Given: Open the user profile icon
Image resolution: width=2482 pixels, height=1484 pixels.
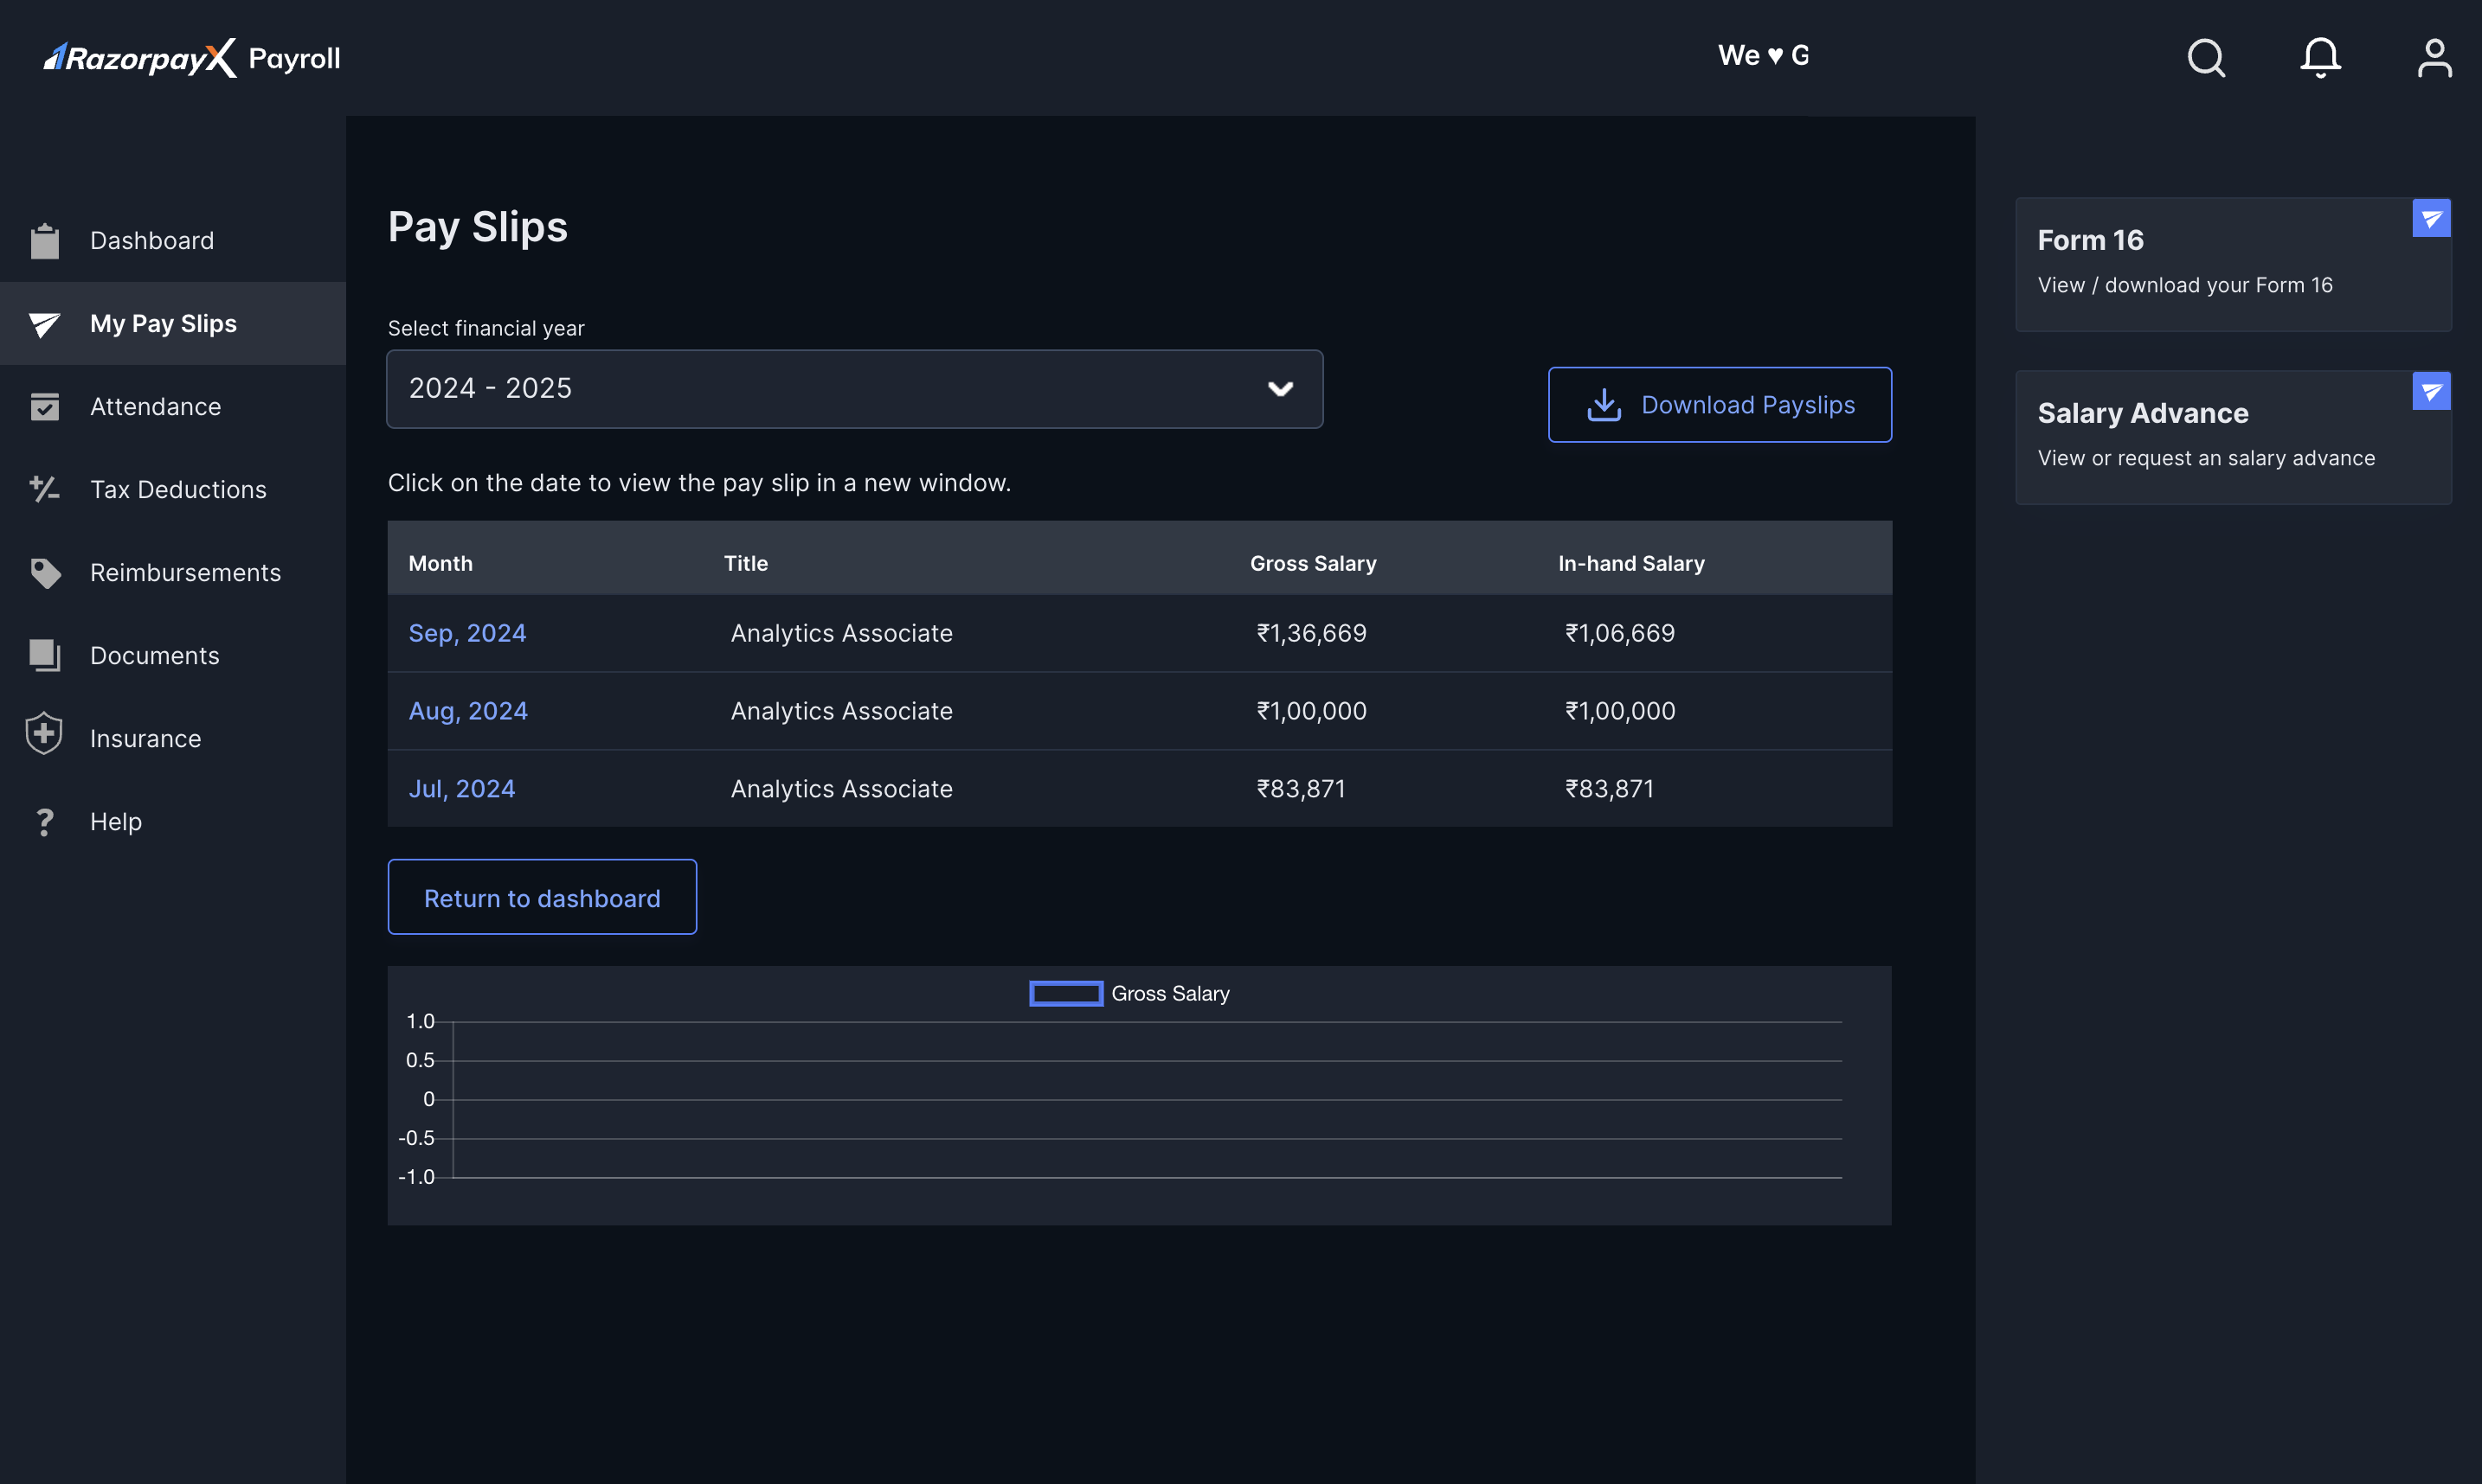Looking at the screenshot, I should pyautogui.click(x=2434, y=58).
